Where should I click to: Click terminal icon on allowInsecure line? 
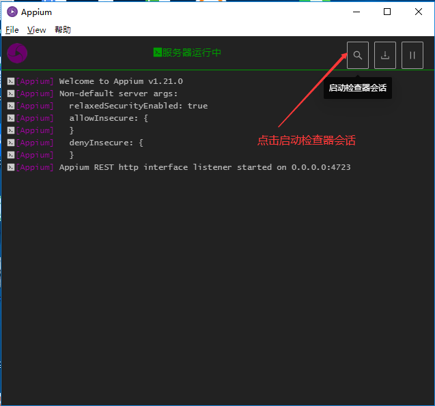pyautogui.click(x=11, y=118)
